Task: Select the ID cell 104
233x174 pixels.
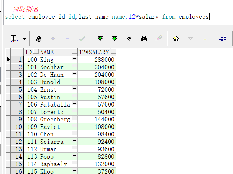Action: tap(31, 89)
